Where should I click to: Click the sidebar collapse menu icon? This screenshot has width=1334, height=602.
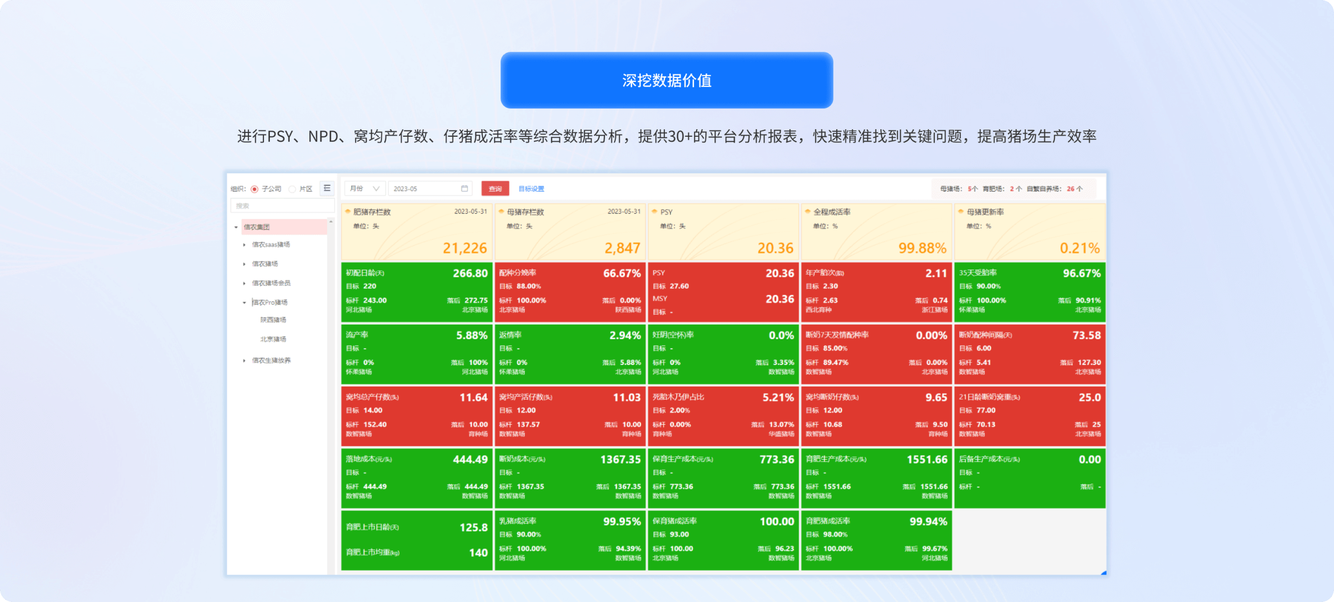click(x=327, y=188)
